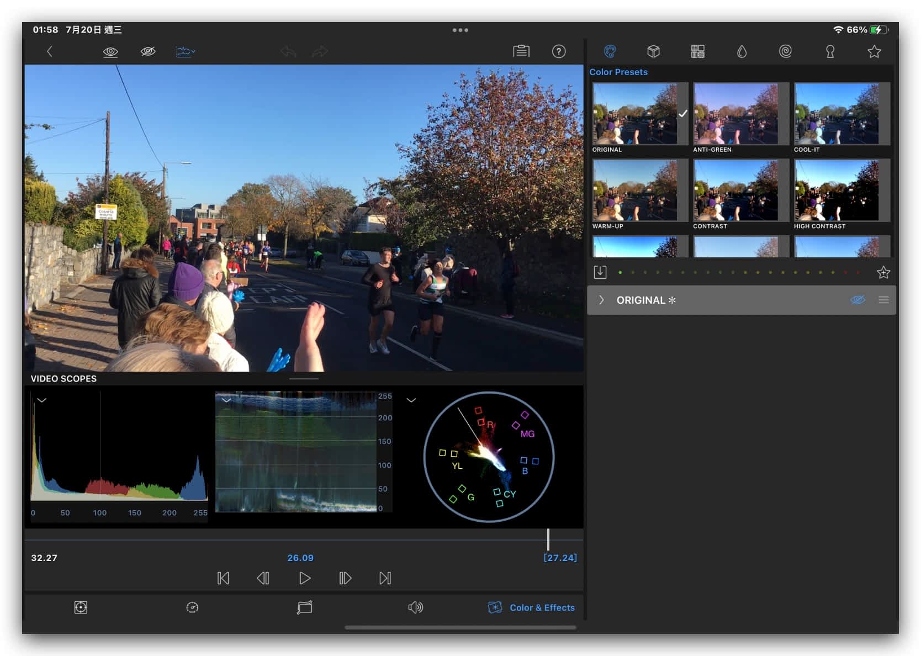
Task: Switch to the color palette presets tab
Action: coord(610,51)
